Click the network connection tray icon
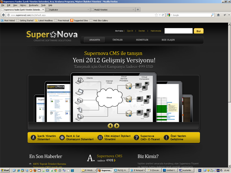This screenshot has width=231, height=173. click(x=205, y=170)
